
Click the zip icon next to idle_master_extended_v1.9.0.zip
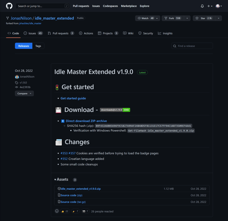coord(58,189)
